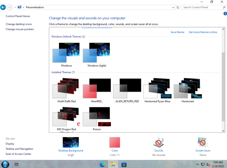Go back with the blue Back arrow
Image resolution: width=227 pixels, height=168 pixels.
(3, 7)
